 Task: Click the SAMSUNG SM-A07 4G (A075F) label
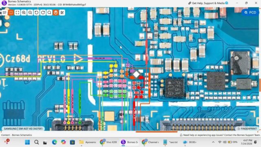[x=23, y=129]
